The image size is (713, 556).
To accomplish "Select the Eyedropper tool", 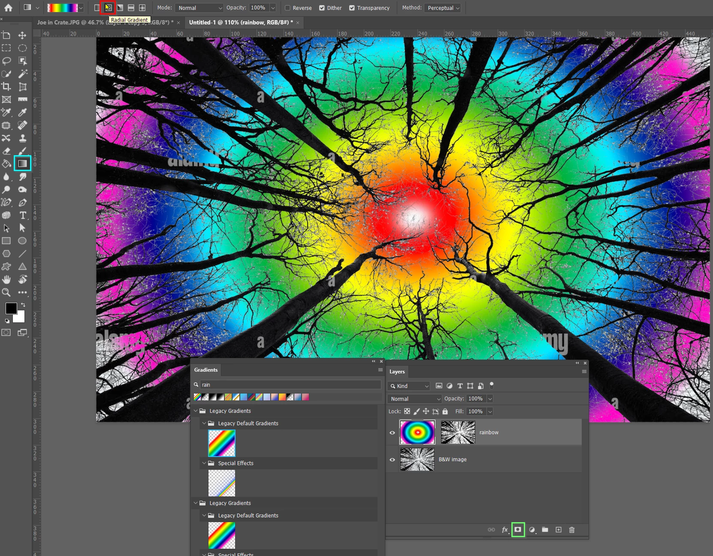I will [22, 112].
